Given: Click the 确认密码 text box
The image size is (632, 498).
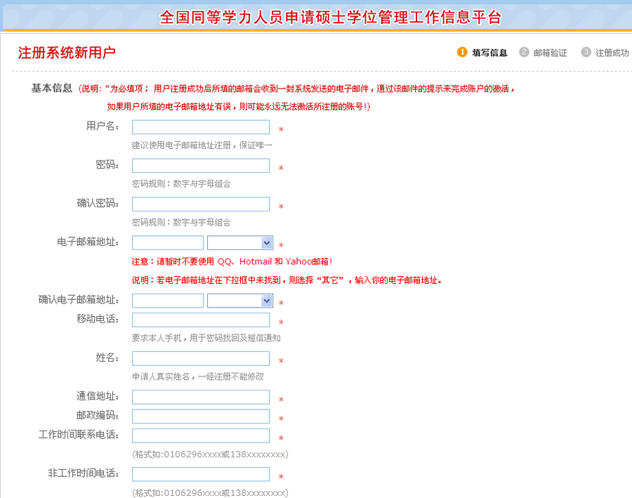Looking at the screenshot, I should (199, 204).
